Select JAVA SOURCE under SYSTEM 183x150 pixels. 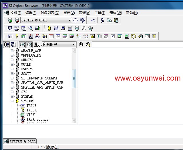point(37,119)
